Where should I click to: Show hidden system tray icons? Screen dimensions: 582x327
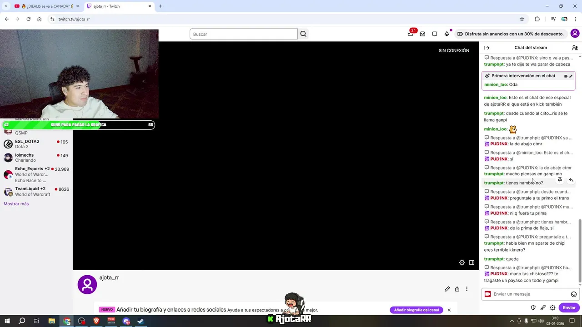pos(512,321)
